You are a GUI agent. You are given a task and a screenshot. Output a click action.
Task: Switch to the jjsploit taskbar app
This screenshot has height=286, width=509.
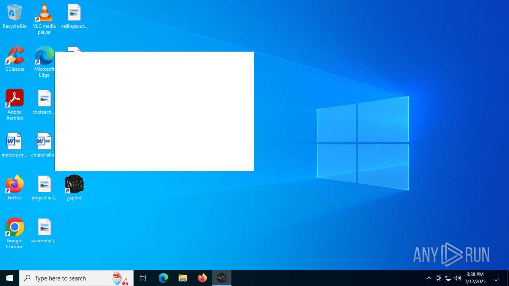tap(222, 278)
